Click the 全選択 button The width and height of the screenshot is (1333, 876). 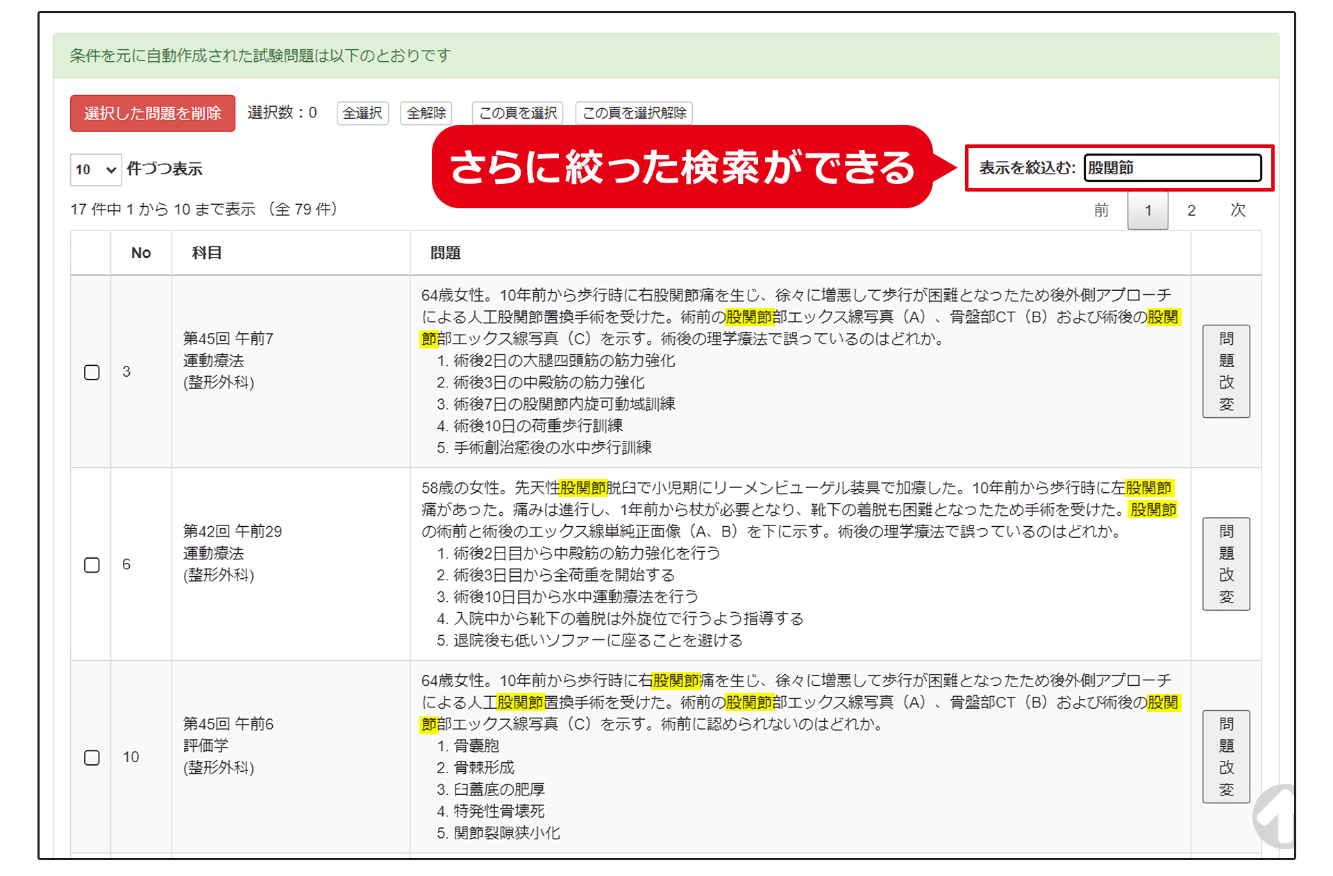click(x=362, y=113)
